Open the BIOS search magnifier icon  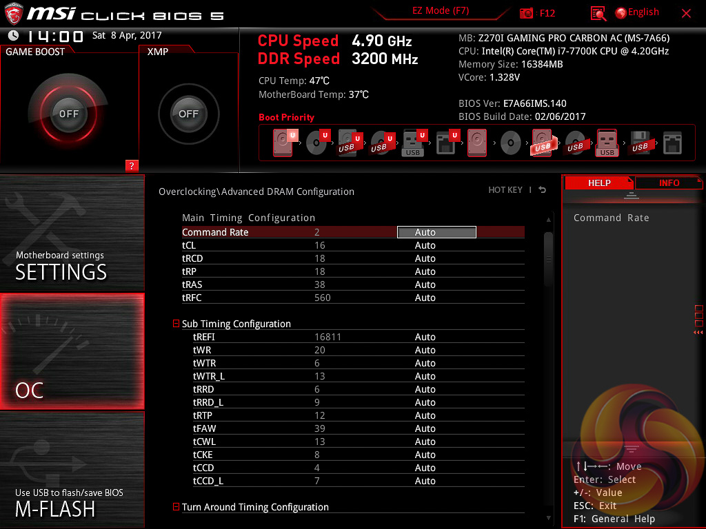pos(598,14)
